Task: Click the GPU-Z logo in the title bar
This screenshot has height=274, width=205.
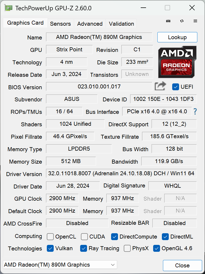Action: [x=8, y=8]
